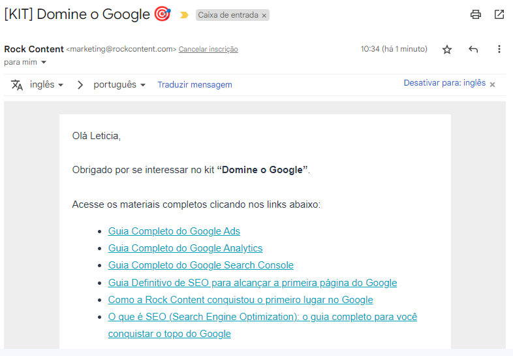Print the email using the printer icon
Screen dimensions: 513x356
[476, 14]
